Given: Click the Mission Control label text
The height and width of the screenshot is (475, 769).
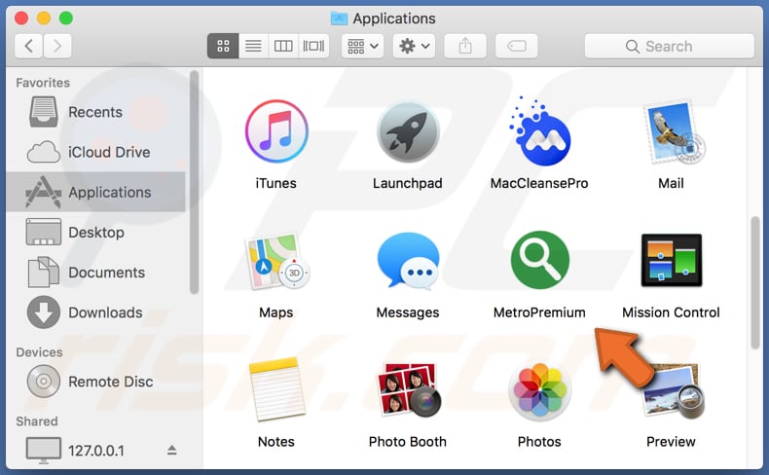Looking at the screenshot, I should point(671,312).
